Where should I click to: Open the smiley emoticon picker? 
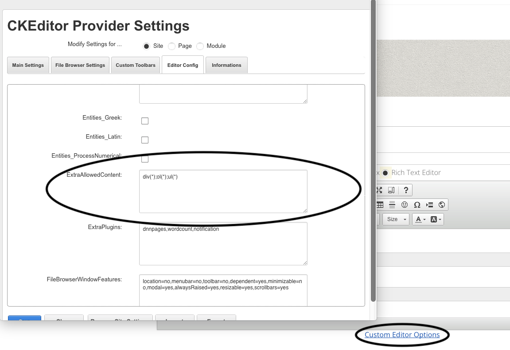coord(405,205)
